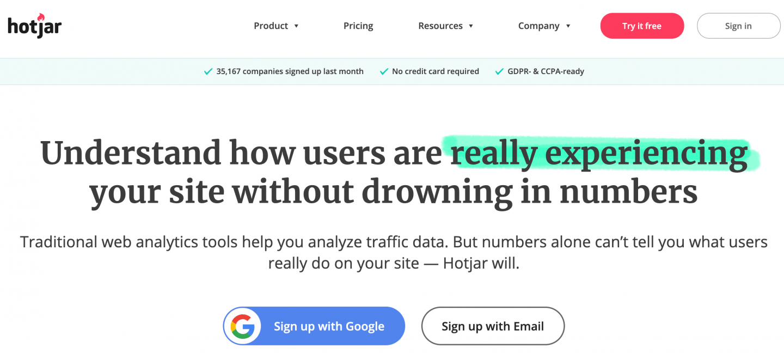Open the Pricing page
784x353 pixels.
(x=358, y=26)
